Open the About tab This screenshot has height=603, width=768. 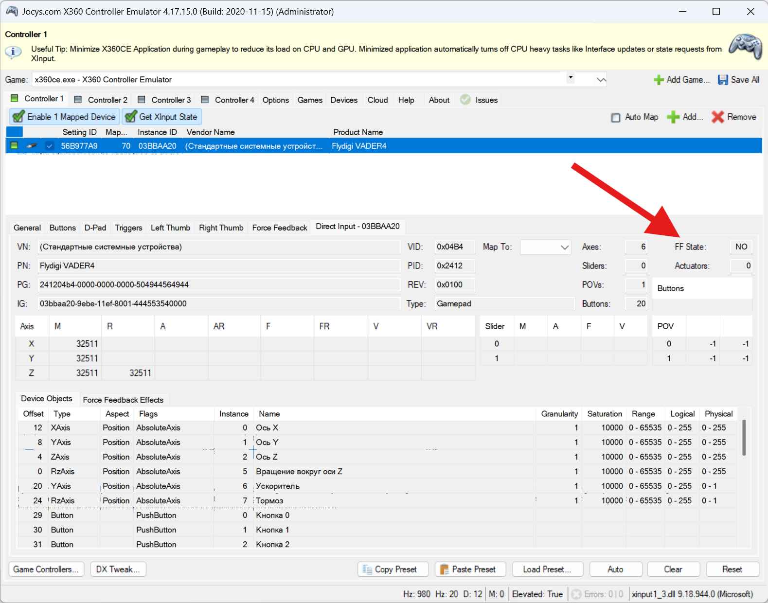click(439, 100)
